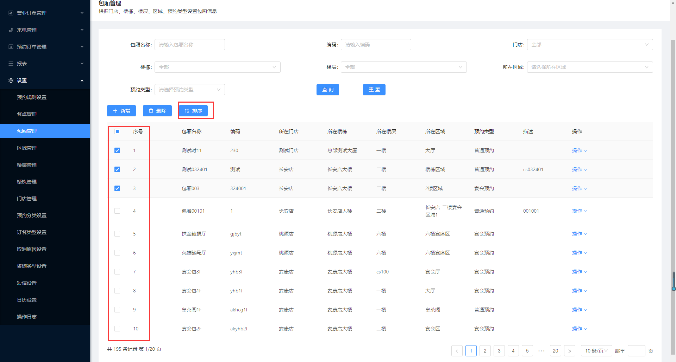Check row 8 宴会包1F checkbox
The height and width of the screenshot is (362, 676).
click(x=117, y=291)
